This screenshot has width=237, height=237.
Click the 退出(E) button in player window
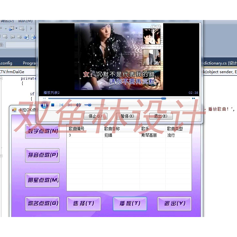click(161, 116)
